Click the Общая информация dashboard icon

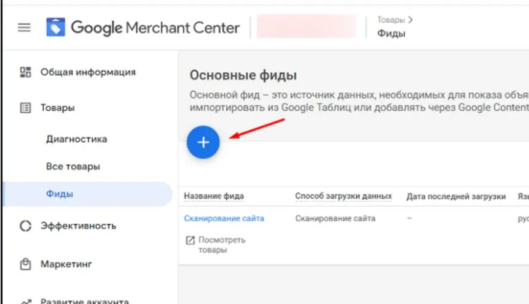tap(25, 72)
